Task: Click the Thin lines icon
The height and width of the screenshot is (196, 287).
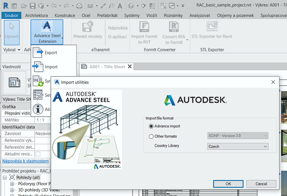Action: 152,6
